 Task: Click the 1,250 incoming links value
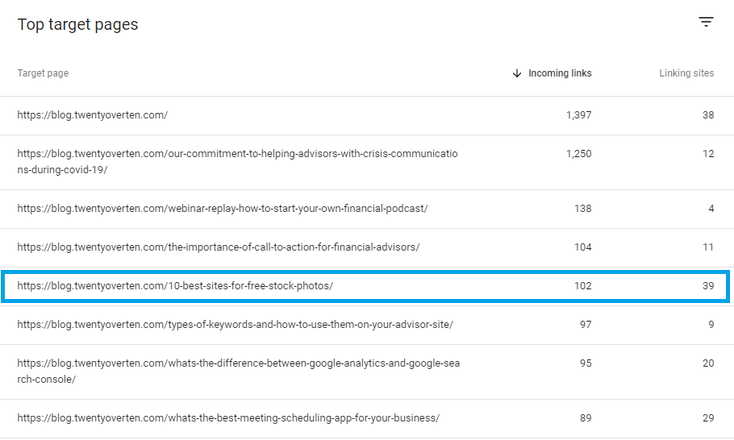pos(578,154)
